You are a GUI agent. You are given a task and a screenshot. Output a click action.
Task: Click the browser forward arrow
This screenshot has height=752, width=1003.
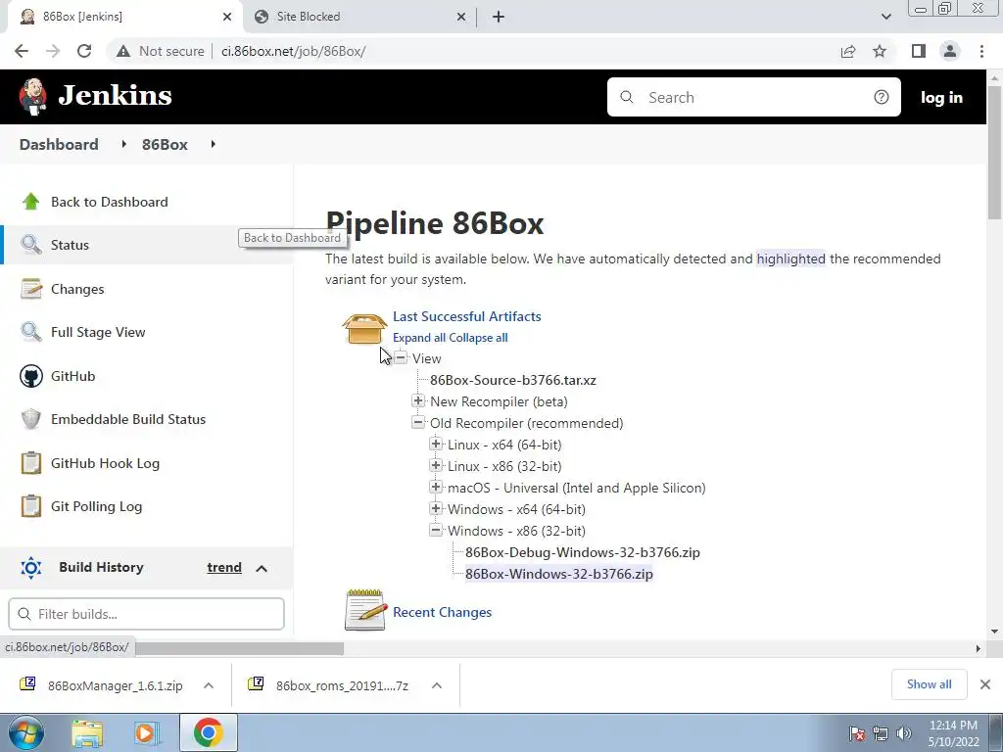pos(53,51)
